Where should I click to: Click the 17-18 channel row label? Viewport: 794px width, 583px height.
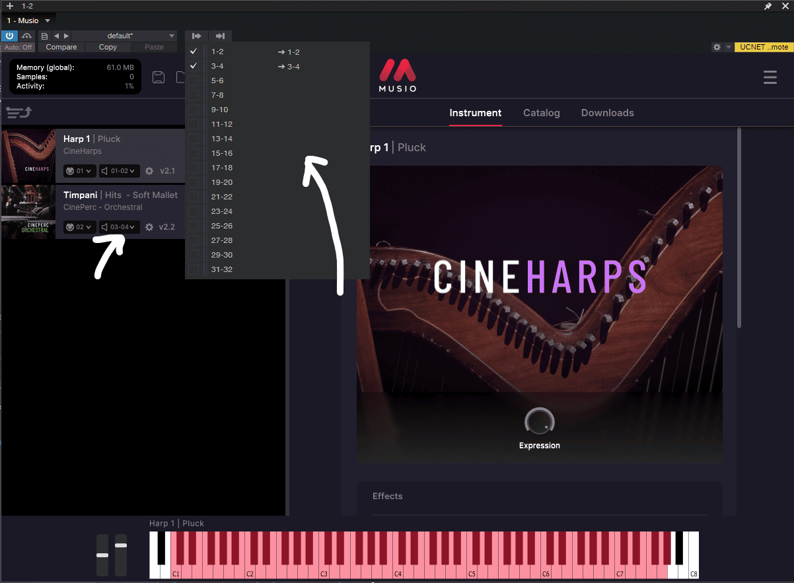222,168
